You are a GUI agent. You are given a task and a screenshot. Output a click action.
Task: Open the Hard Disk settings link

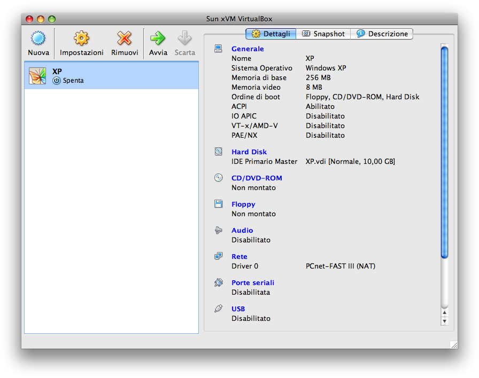point(249,152)
